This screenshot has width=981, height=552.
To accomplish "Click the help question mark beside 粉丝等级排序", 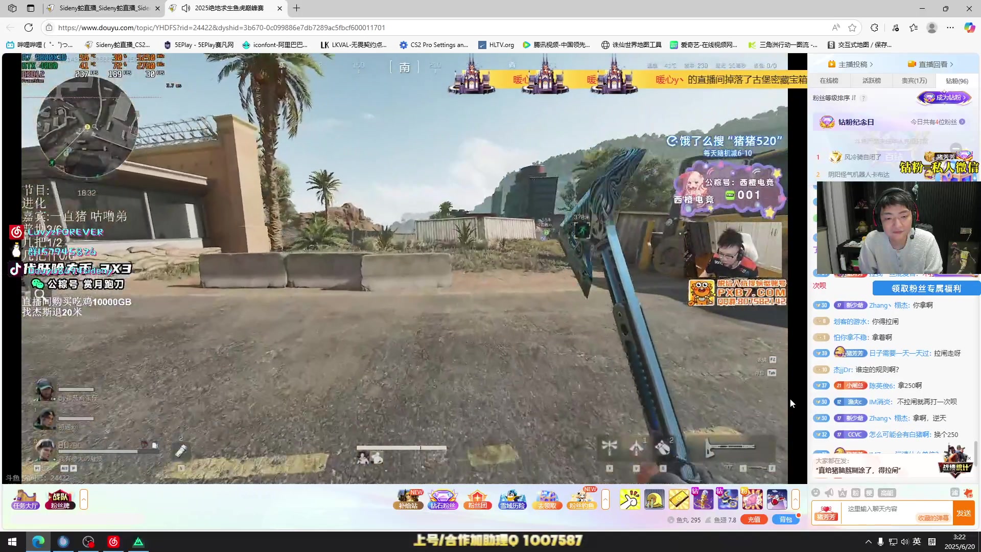I will 863,98.
